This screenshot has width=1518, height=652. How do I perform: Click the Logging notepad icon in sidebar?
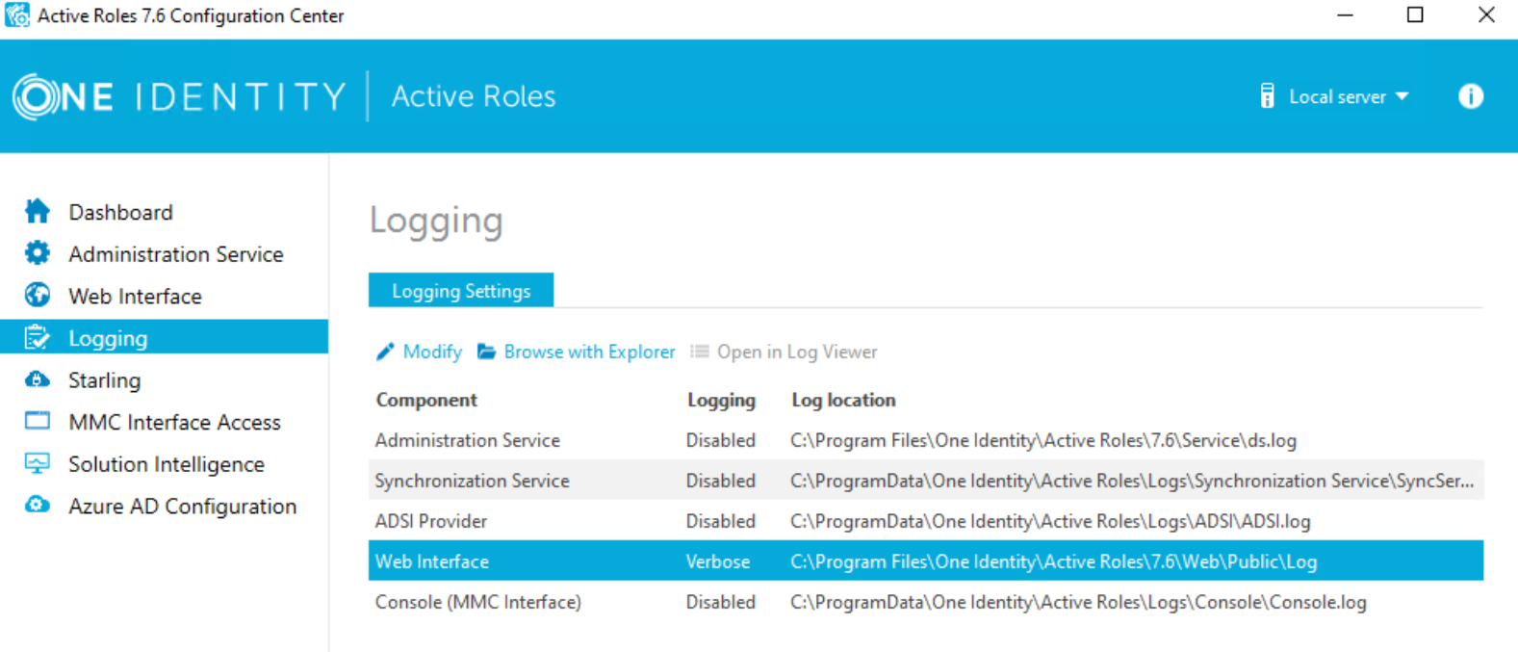38,337
